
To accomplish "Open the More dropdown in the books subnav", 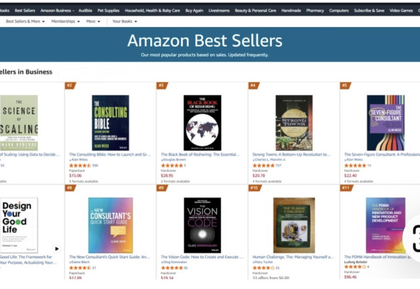I will click(x=93, y=22).
